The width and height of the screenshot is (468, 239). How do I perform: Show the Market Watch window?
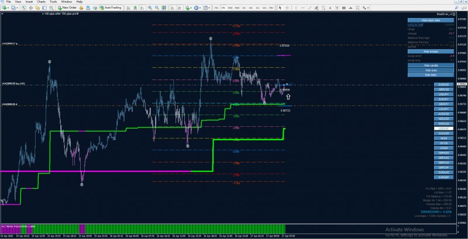(x=24, y=8)
